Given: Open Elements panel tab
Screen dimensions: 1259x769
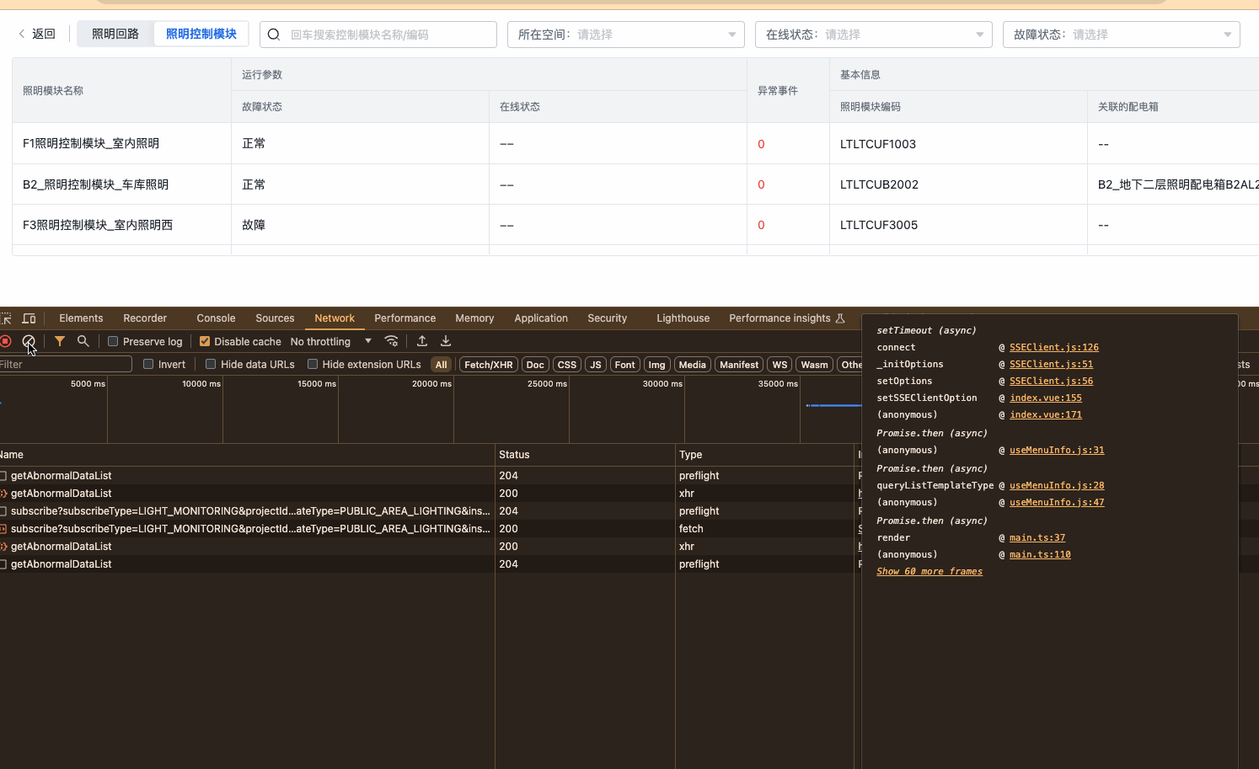Looking at the screenshot, I should [81, 318].
